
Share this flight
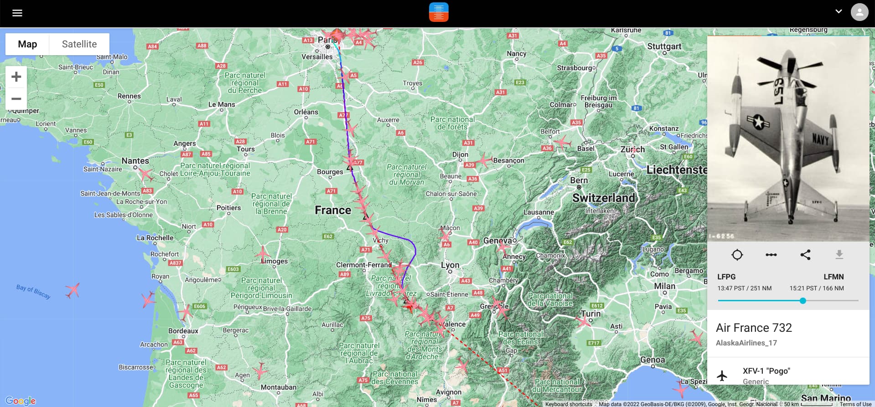(805, 255)
